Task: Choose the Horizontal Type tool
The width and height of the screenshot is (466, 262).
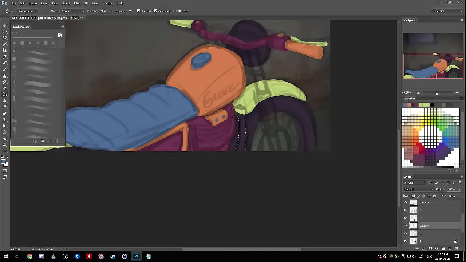Action: [x=5, y=120]
